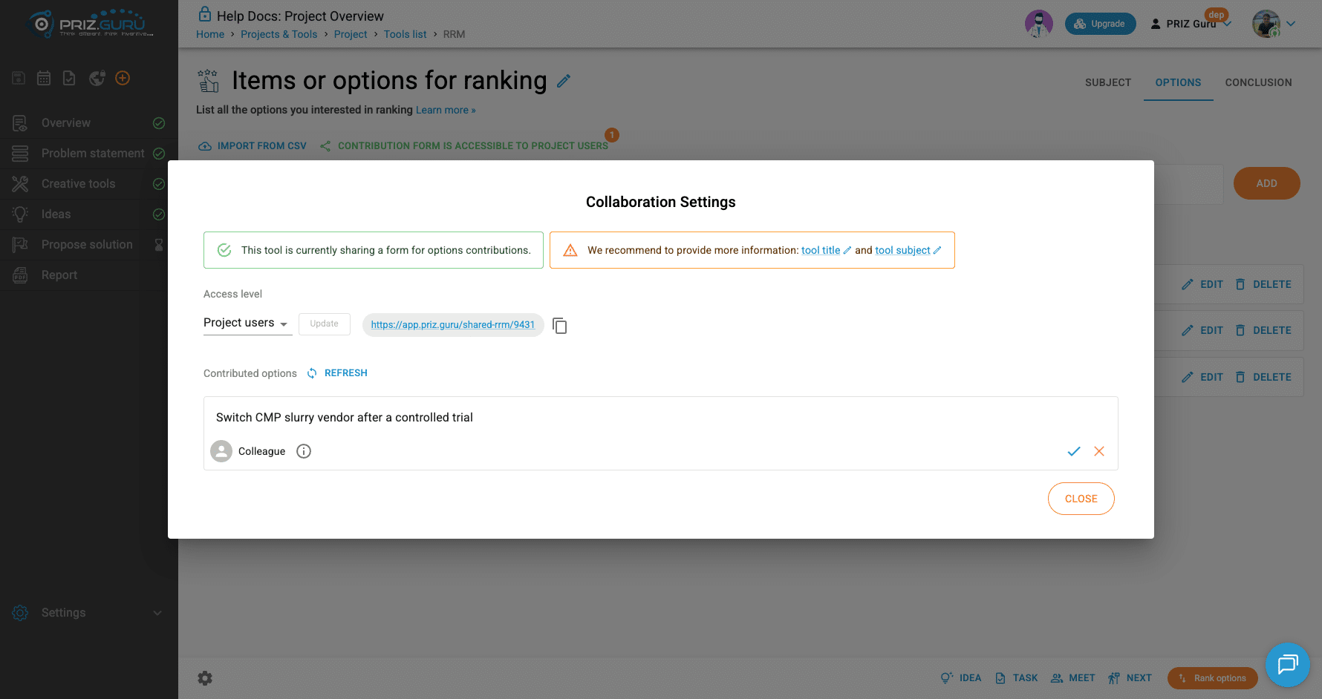Open the shared-rrm/9431 link
Image resolution: width=1322 pixels, height=699 pixels.
pyautogui.click(x=453, y=325)
